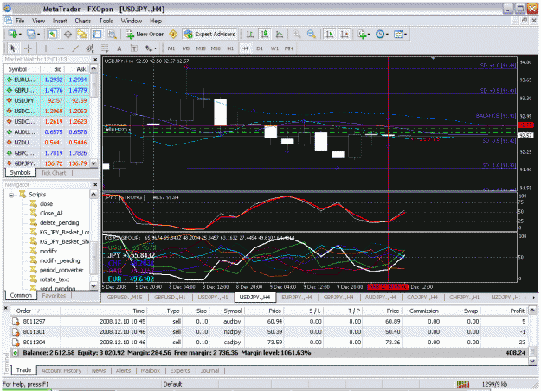Screen dimensions: 541x391
Task: Switch timeframe to H1
Action: [x=230, y=48]
